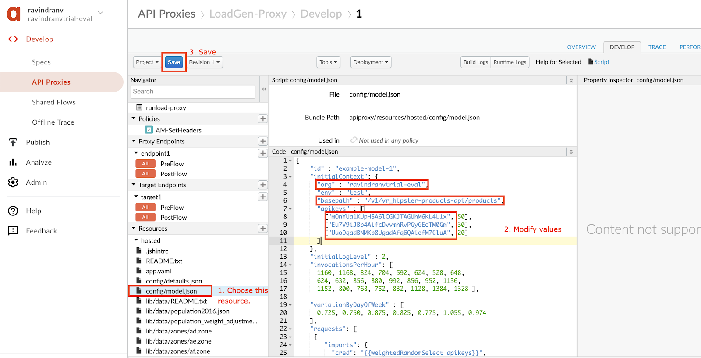The width and height of the screenshot is (701, 358).
Task: Click plus icon beside endpoint1
Action: point(263,153)
